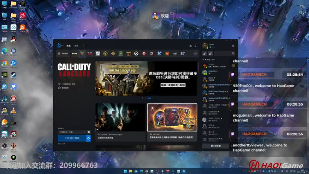This screenshot has width=309, height=174.
Task: Select the StarCraft II blue icon
Action: click(x=160, y=53)
